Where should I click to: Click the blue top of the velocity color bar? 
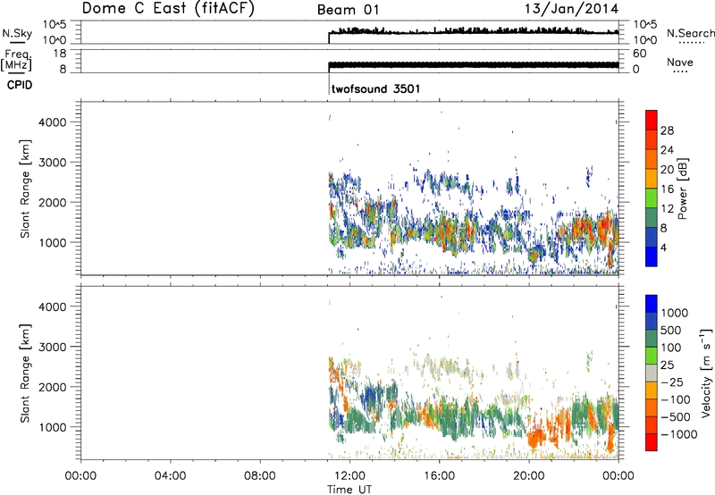coord(652,303)
